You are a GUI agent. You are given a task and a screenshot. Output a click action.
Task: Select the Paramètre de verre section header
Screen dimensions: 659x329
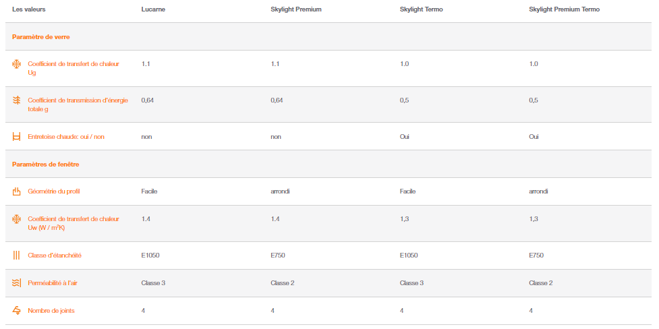tap(40, 37)
